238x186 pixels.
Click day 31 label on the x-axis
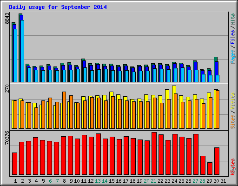(x=223, y=181)
